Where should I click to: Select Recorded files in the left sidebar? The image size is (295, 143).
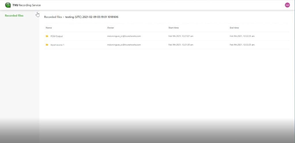coord(14,16)
